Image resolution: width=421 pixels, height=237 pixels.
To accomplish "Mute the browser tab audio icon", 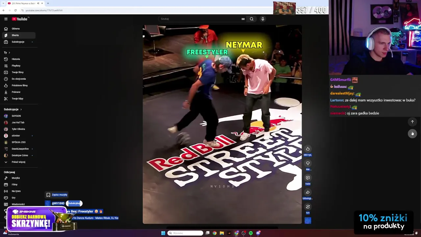I will point(38,3).
